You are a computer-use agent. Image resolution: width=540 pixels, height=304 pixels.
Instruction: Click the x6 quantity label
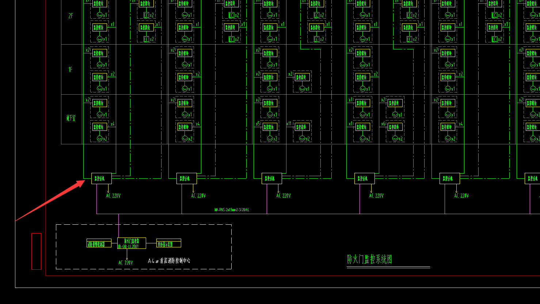(x=383, y=124)
